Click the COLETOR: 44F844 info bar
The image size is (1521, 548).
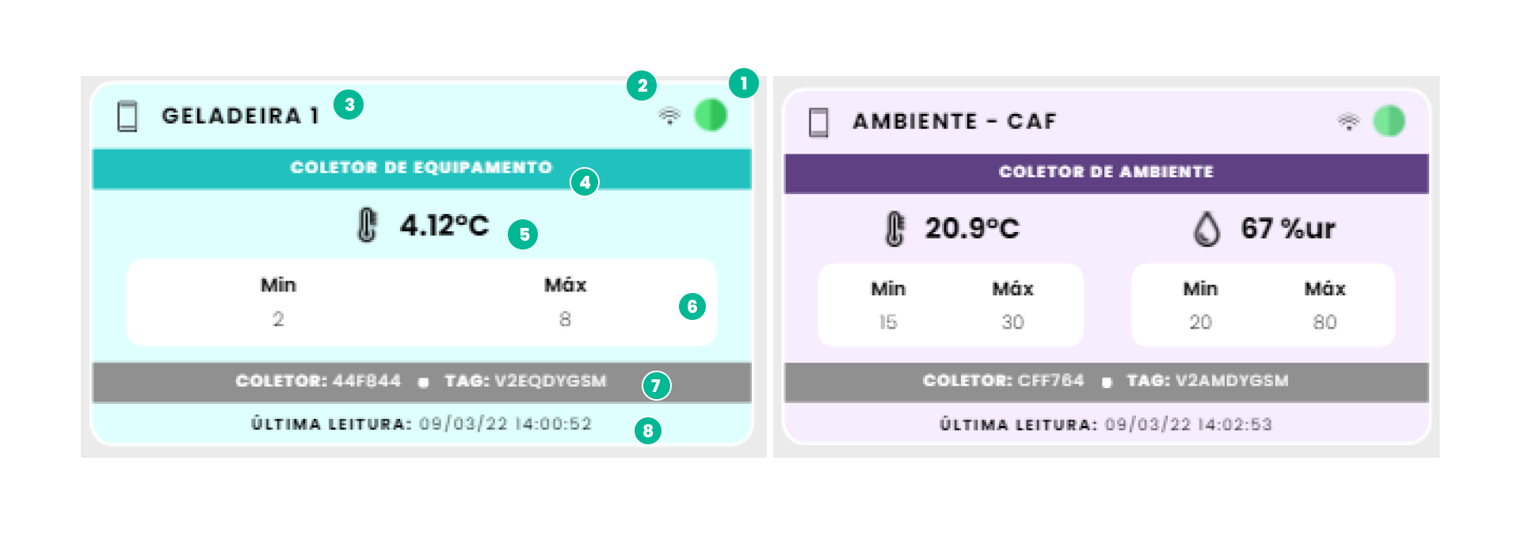tap(318, 382)
